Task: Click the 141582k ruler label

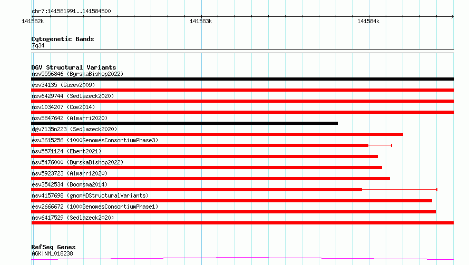Action: [x=33, y=21]
